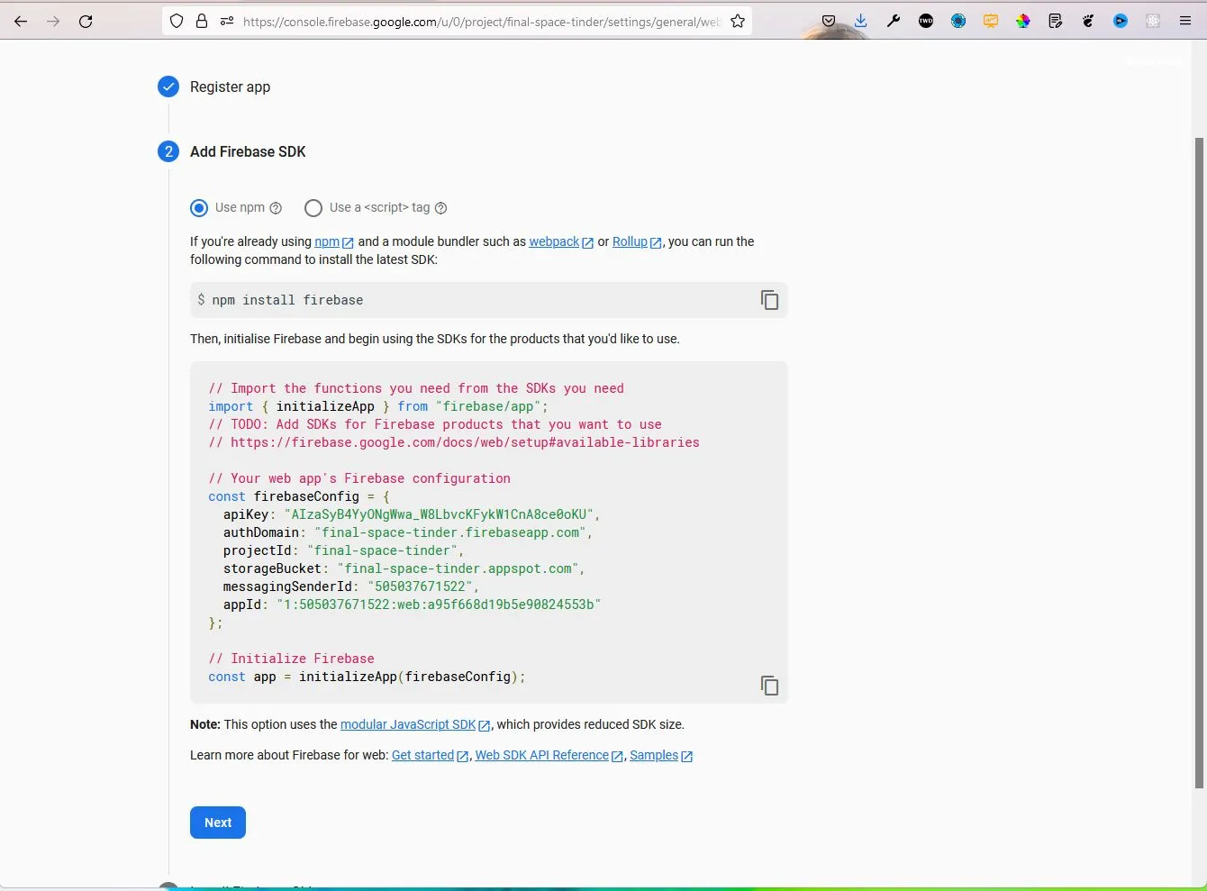Viewport: 1207px width, 891px height.
Task: Click the "npm install firebase" command text
Action: [x=287, y=300]
